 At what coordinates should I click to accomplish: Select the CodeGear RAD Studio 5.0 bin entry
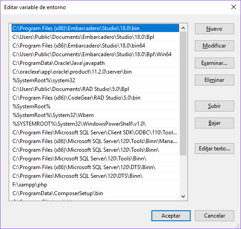pos(95,98)
